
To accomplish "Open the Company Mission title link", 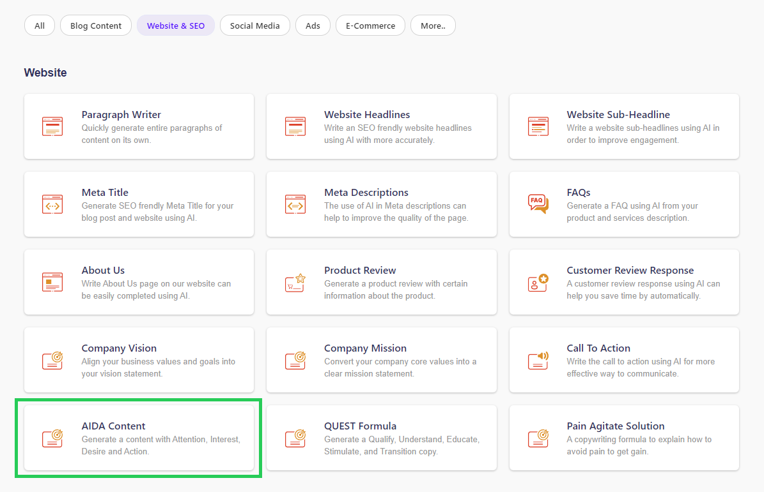I will [365, 348].
